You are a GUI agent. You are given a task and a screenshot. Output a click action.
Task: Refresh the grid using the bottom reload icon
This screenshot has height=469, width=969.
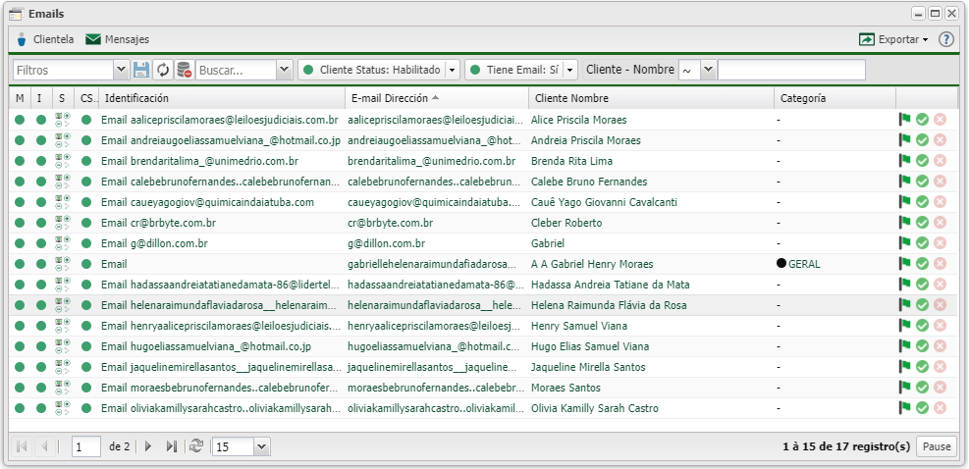point(196,446)
